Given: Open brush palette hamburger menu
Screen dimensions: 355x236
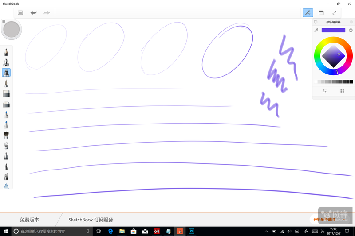Looking at the screenshot, I should [4, 21].
